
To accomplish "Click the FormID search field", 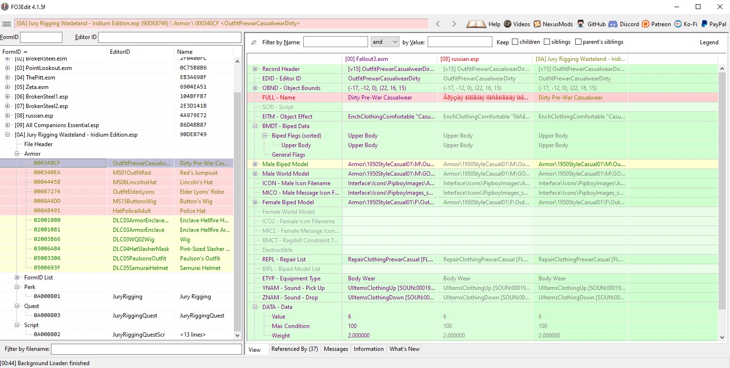I will click(x=41, y=37).
